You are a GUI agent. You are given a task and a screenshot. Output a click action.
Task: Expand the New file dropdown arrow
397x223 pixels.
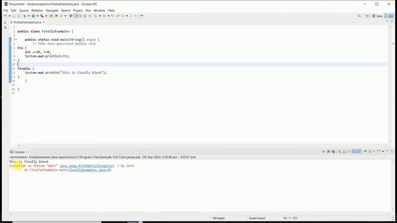(x=10, y=16)
